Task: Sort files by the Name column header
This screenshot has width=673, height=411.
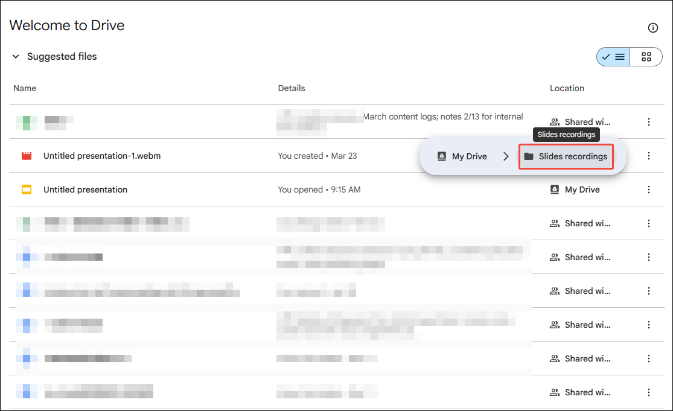Action: [x=25, y=88]
